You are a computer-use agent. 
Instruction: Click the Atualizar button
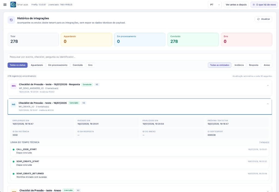click(263, 19)
